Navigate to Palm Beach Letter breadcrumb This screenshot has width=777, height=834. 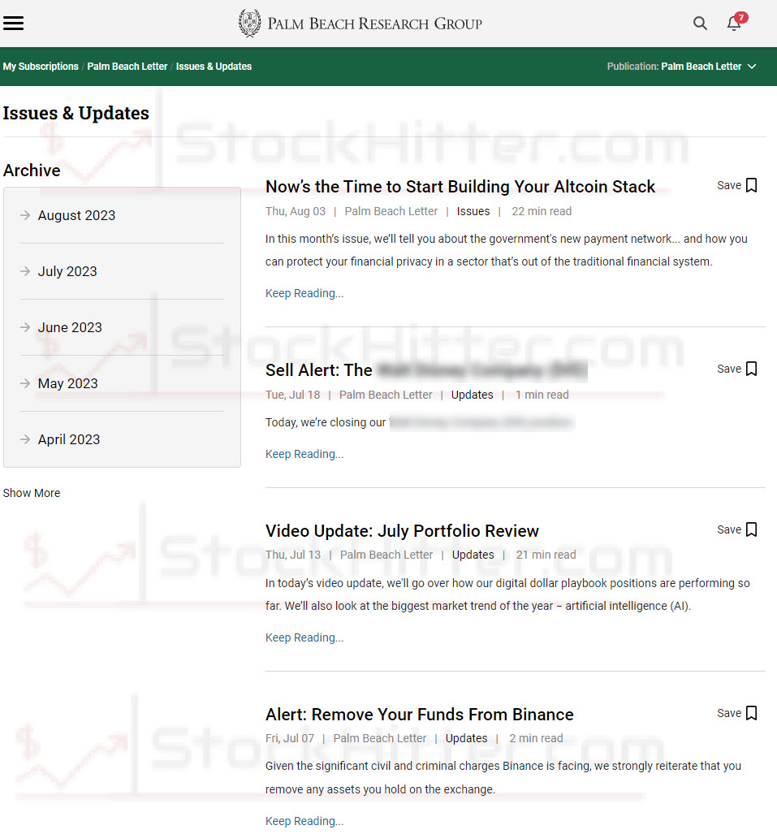tap(127, 67)
